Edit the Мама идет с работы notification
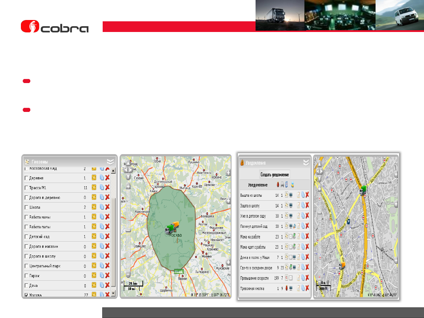Image resolution: width=424 pixels, height=318 pixels. tap(299, 246)
